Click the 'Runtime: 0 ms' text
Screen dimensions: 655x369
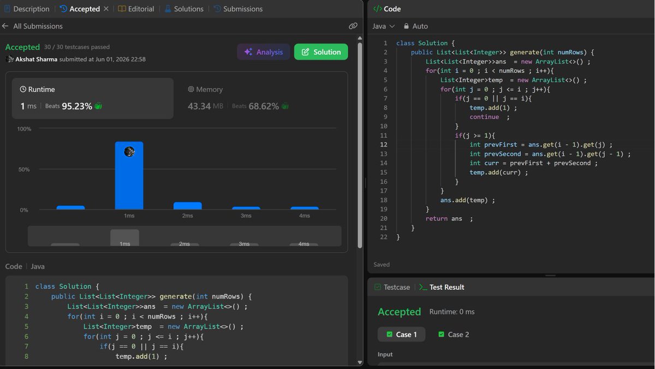[x=452, y=312]
